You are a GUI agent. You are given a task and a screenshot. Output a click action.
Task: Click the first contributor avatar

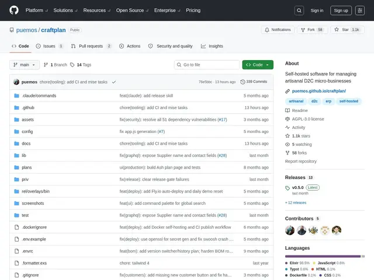(290, 230)
